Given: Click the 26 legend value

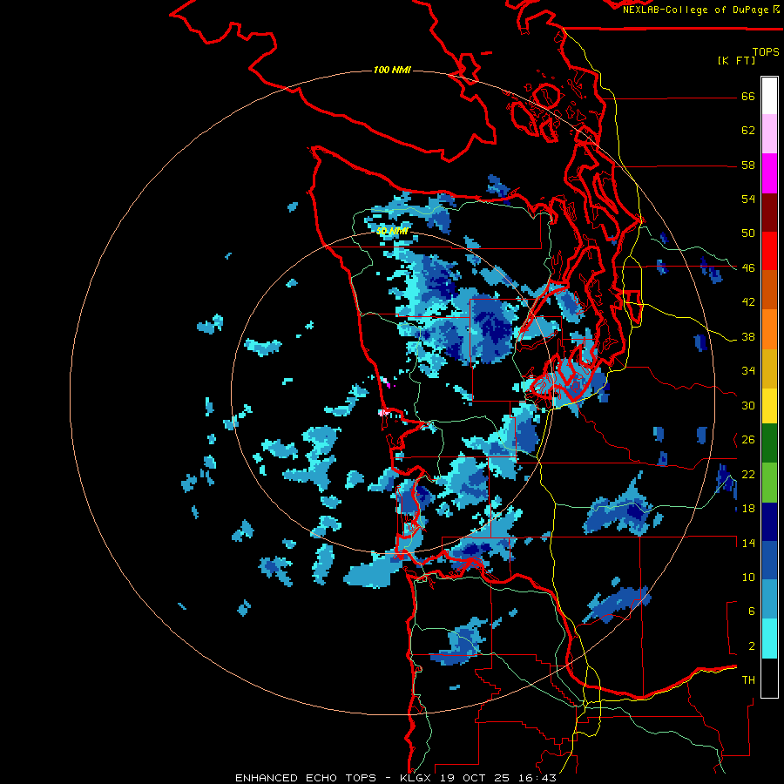Looking at the screenshot, I should click(x=748, y=440).
